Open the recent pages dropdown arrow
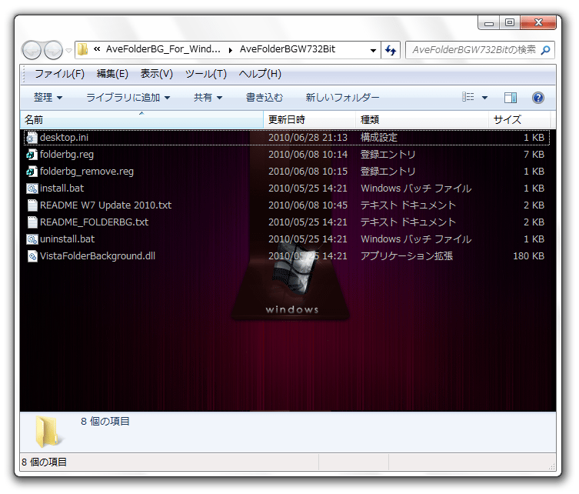 click(68, 51)
